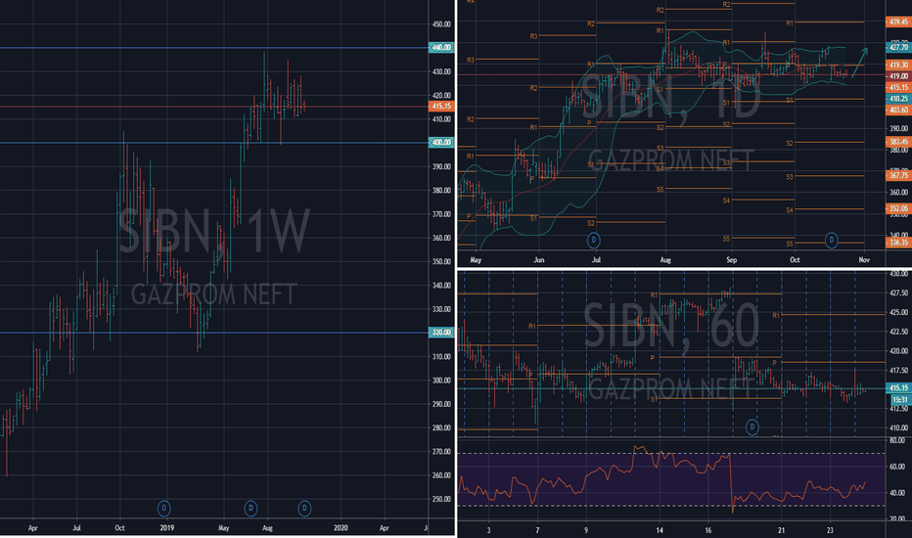The height and width of the screenshot is (538, 912).
Task: Click the 15:31 bar countdown label
Action: click(x=900, y=400)
